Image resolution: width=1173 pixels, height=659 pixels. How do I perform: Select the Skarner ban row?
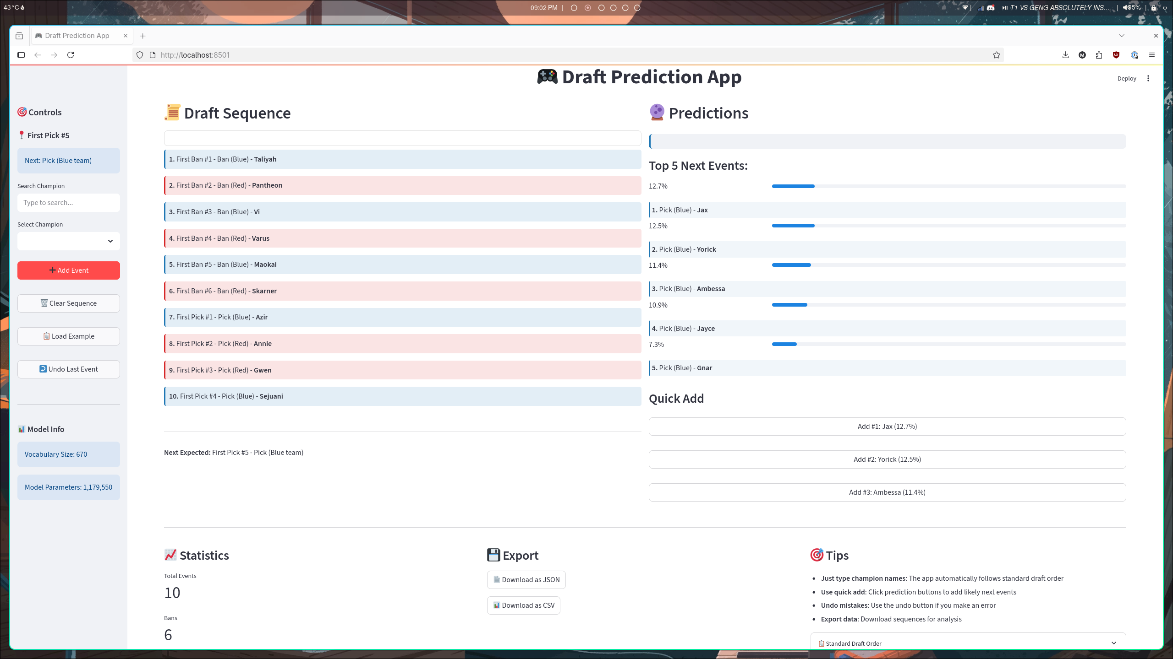402,291
